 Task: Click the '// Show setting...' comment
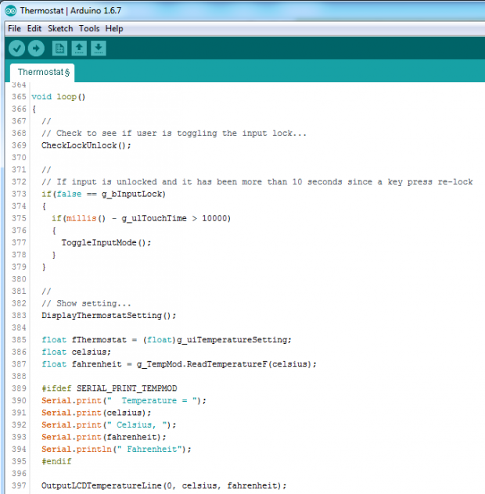pos(86,303)
